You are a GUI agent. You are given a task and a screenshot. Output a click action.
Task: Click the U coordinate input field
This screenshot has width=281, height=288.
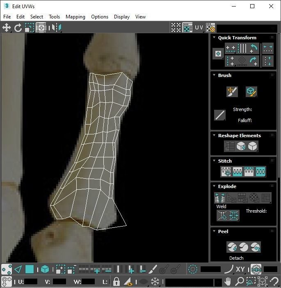click(x=30, y=281)
